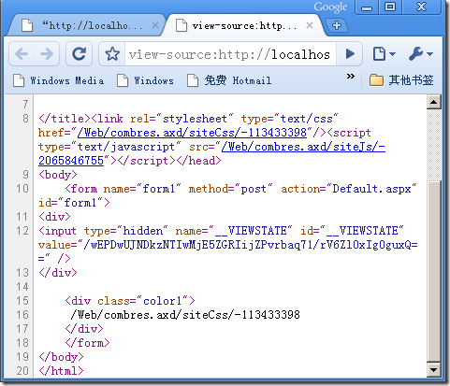450x386 pixels.
Task: Show hidden bookmarks via the chevron
Action: click(351, 76)
